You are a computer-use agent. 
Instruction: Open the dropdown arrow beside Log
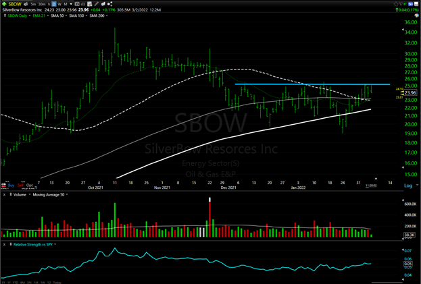coord(417,185)
